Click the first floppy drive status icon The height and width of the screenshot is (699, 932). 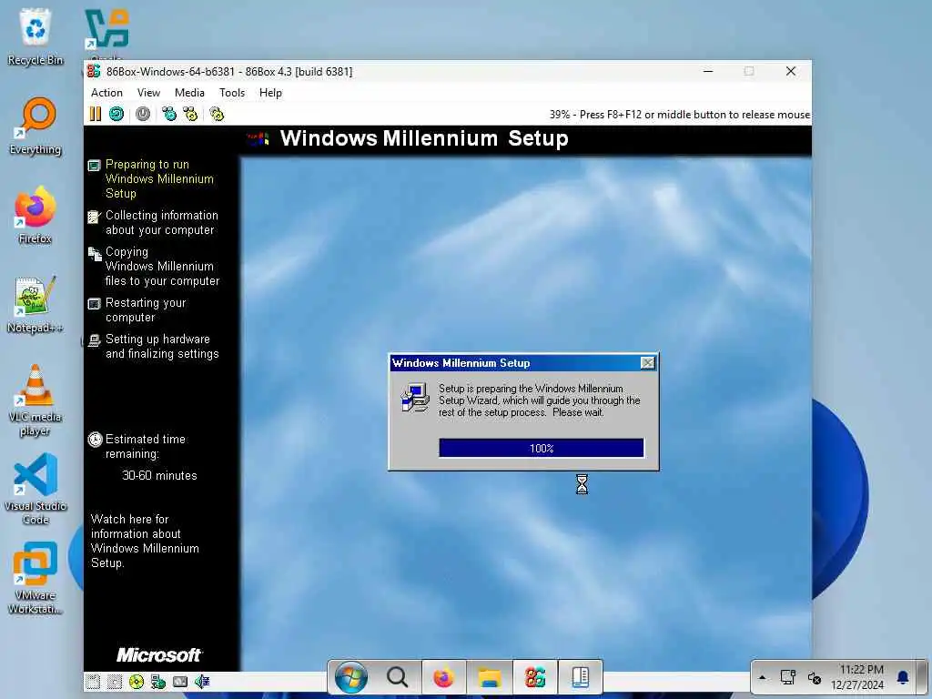93,682
